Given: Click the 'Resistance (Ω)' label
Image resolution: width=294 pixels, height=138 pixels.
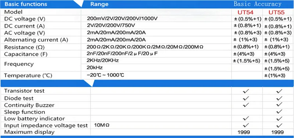Looking at the screenshot, I should pos(24,47).
